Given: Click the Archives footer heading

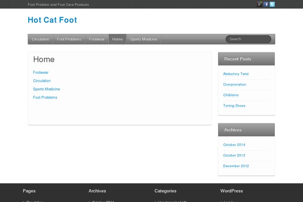Looking at the screenshot, I should coord(97,191).
